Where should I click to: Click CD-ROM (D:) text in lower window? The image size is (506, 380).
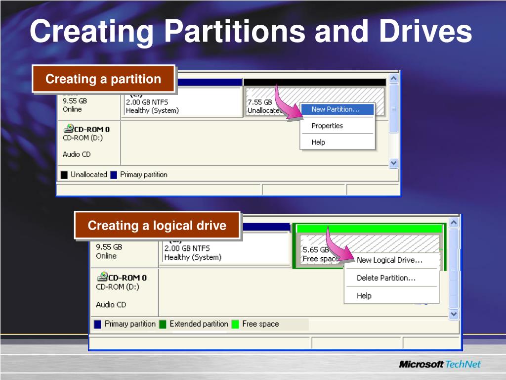pyautogui.click(x=118, y=287)
